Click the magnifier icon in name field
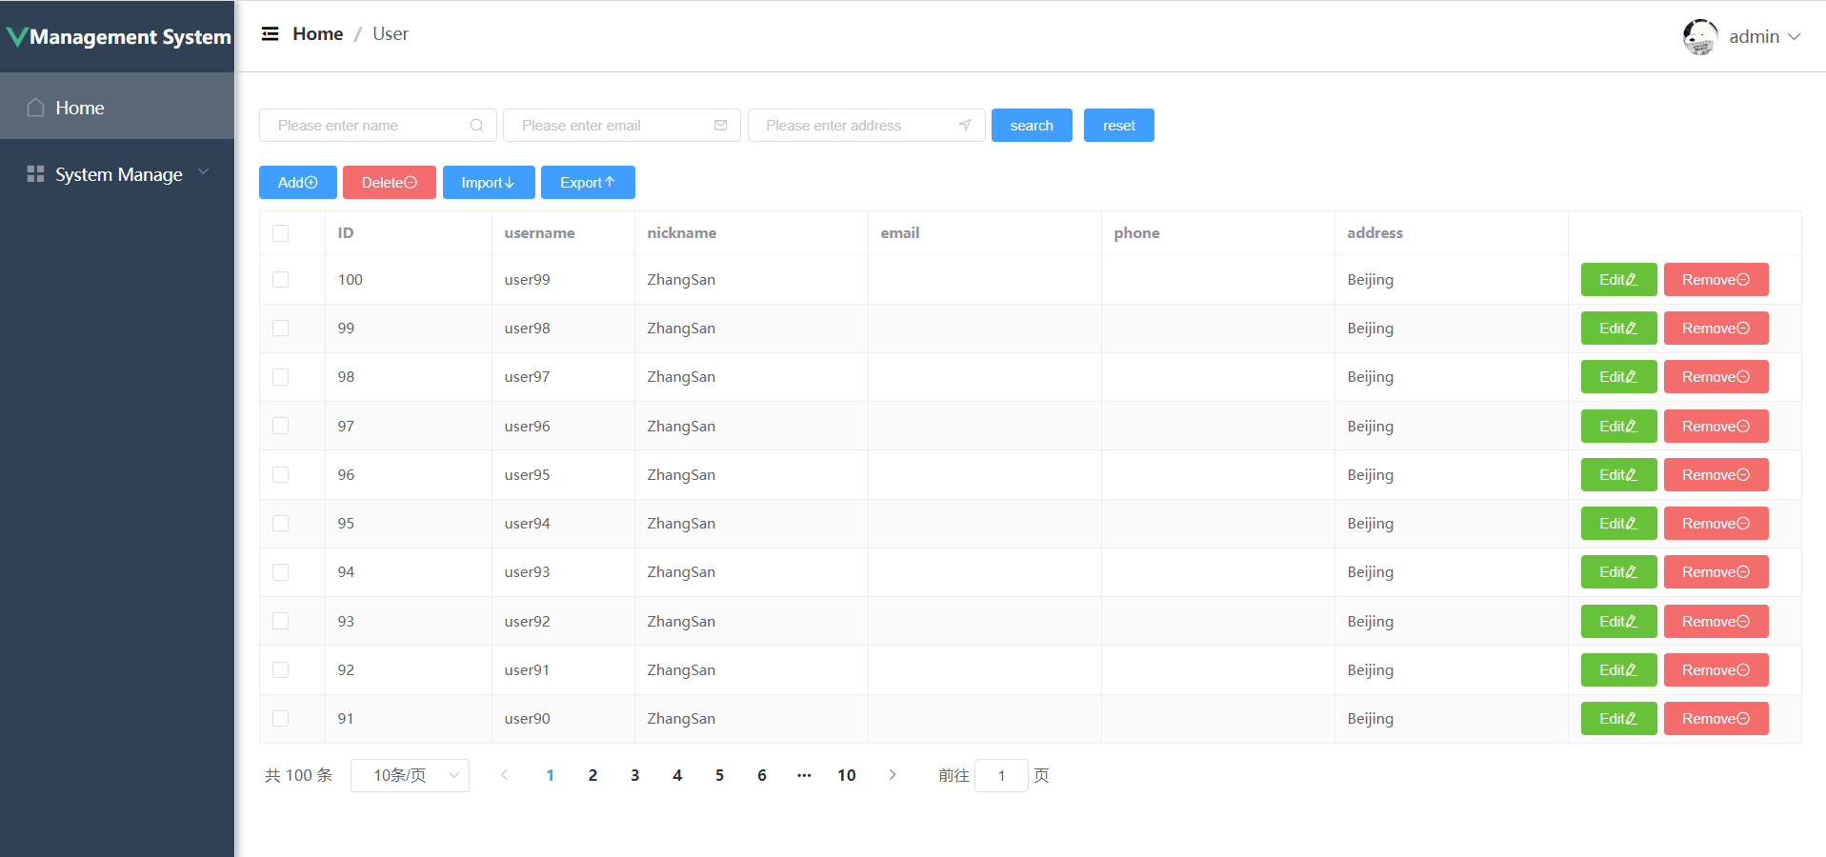Image resolution: width=1826 pixels, height=857 pixels. click(476, 126)
